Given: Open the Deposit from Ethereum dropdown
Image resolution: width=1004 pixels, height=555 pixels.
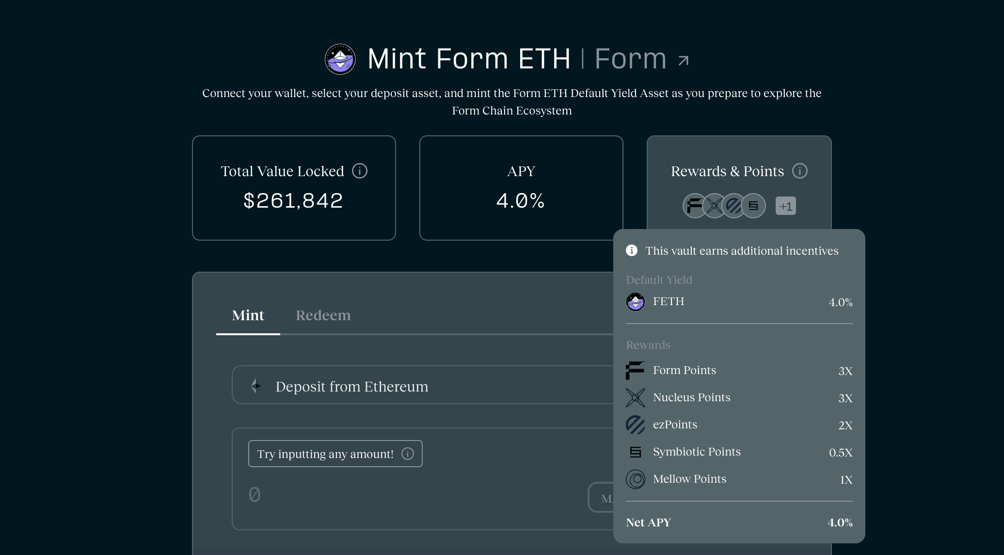Looking at the screenshot, I should click(x=422, y=385).
